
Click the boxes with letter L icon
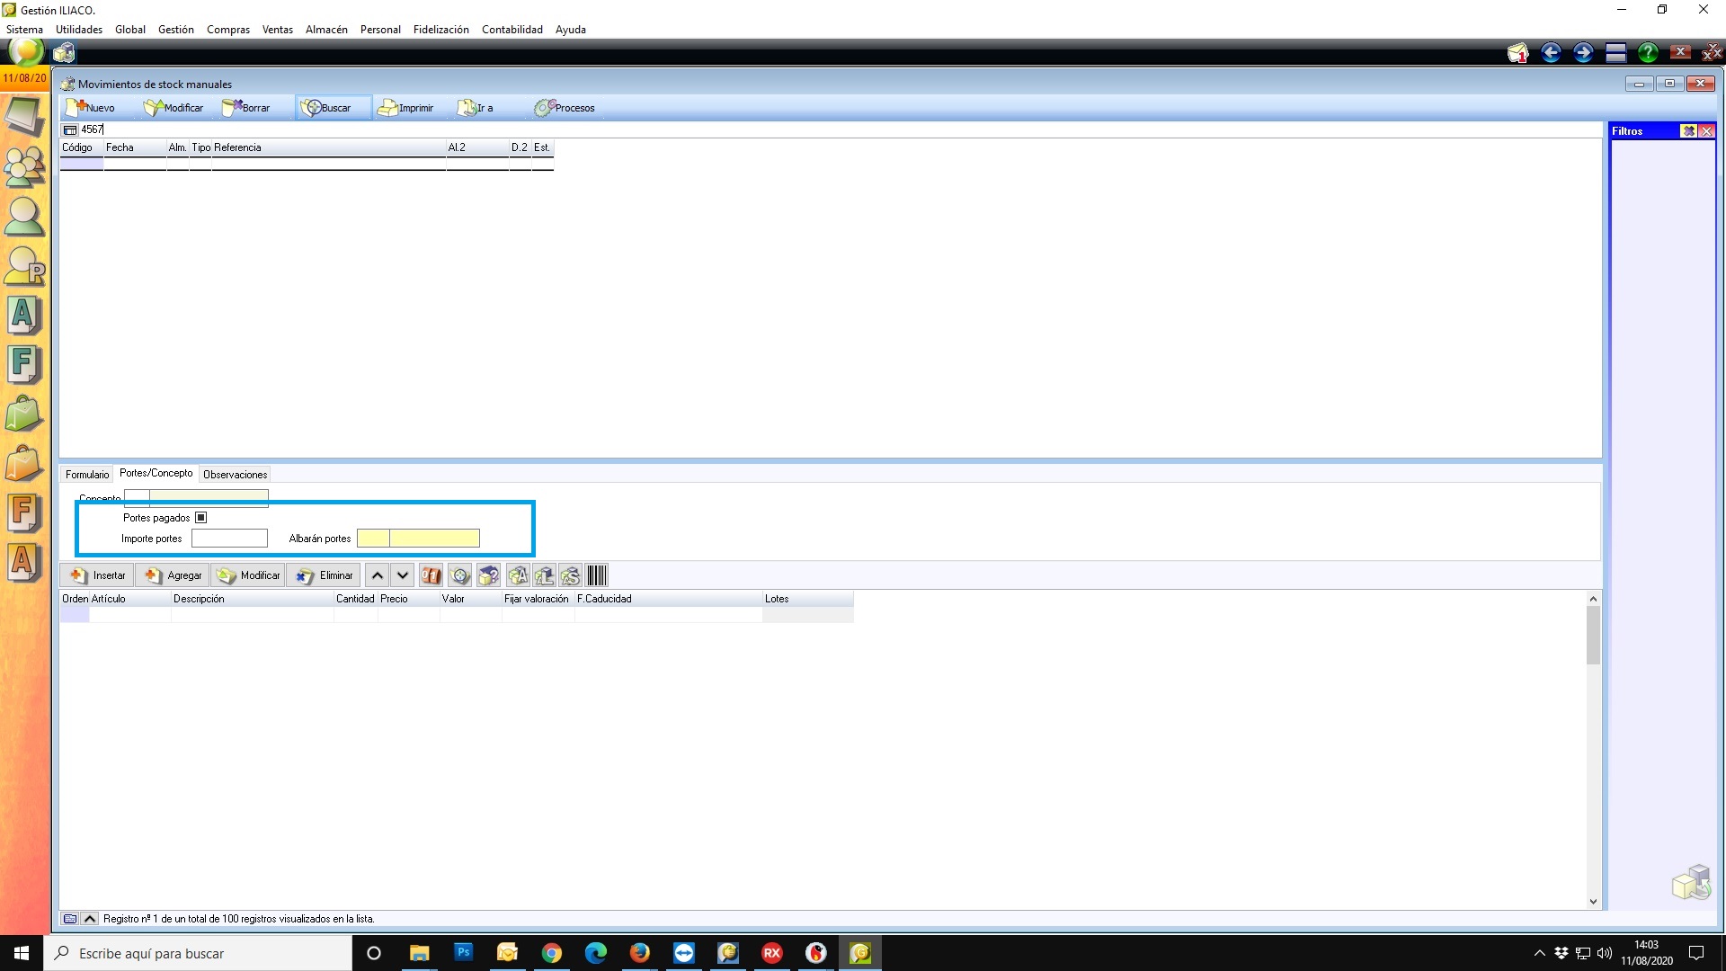pos(544,575)
